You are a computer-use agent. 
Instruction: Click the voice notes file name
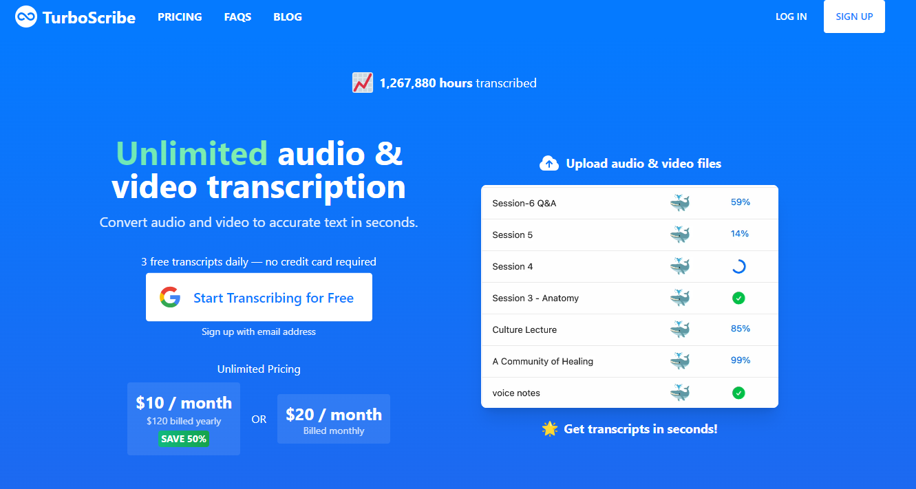point(516,393)
